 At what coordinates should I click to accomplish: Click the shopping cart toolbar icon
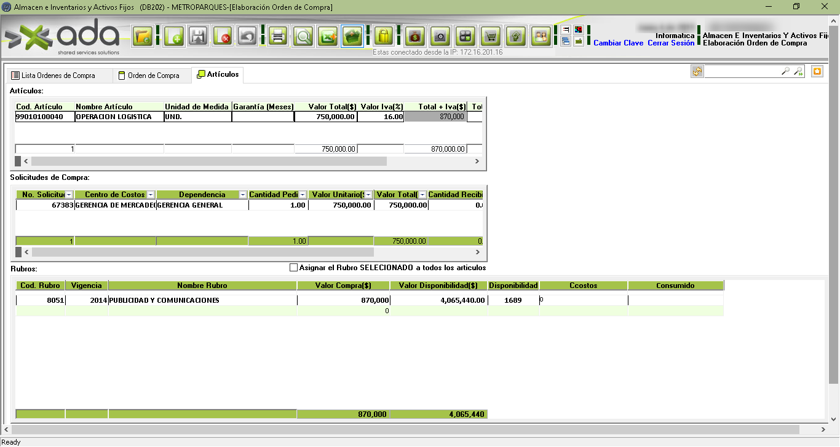(x=491, y=36)
